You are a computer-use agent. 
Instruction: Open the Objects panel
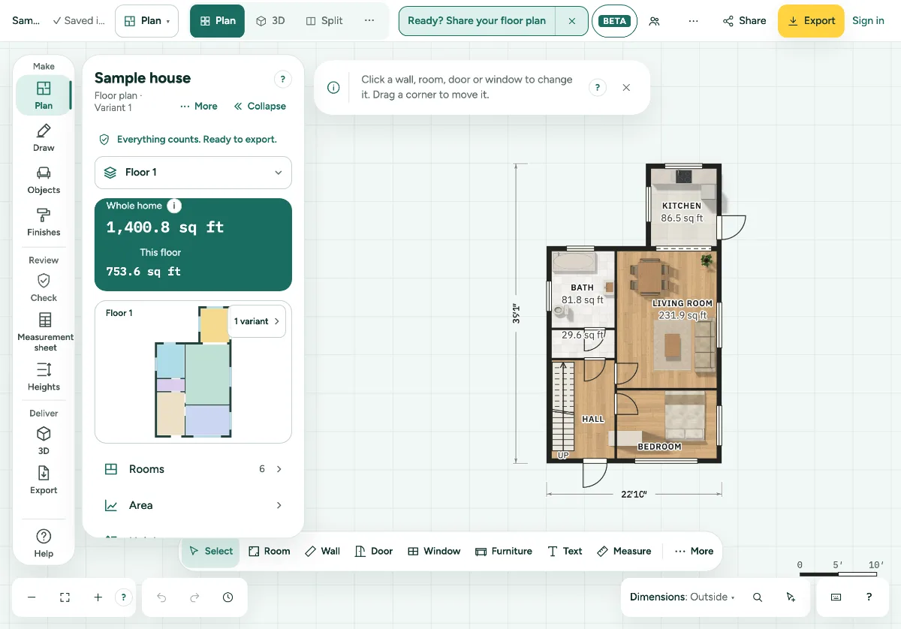[x=44, y=179]
